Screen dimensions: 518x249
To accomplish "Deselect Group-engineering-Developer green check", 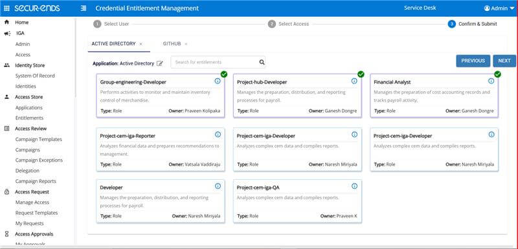I will pos(224,74).
